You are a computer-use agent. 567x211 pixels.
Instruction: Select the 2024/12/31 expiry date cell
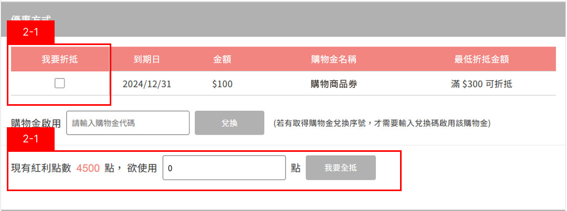click(146, 84)
